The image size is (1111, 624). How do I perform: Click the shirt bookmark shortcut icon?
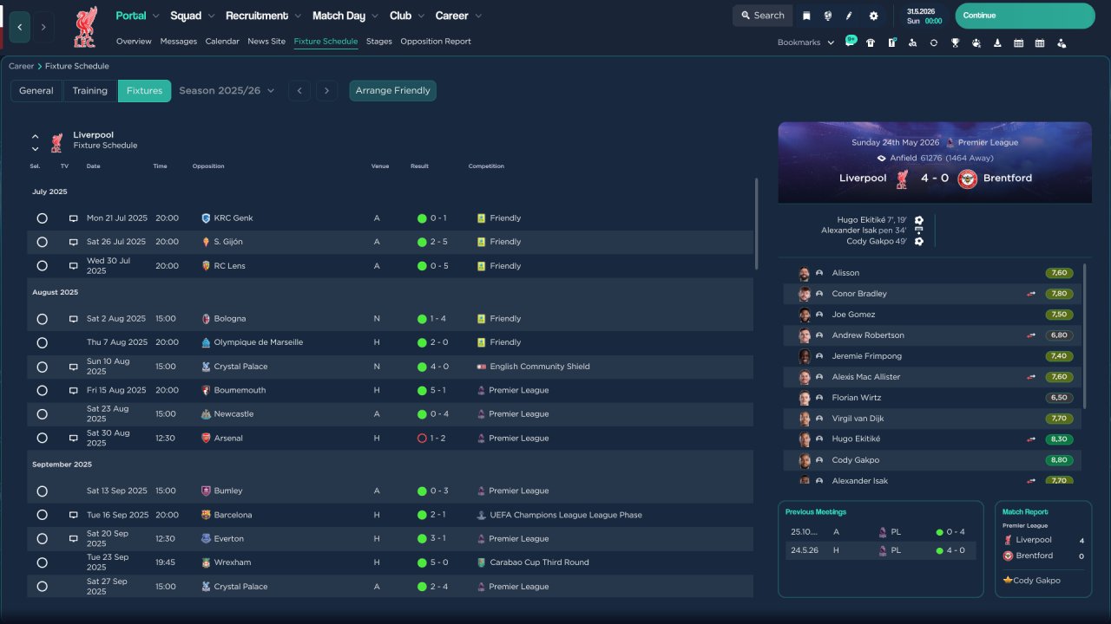tap(871, 42)
